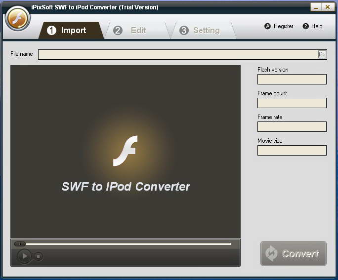This screenshot has width=338, height=280.
Task: Go to the Setting tab
Action: pyautogui.click(x=203, y=30)
